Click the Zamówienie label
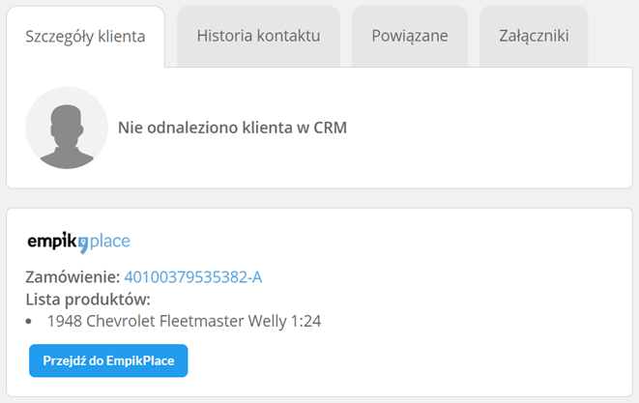 click(73, 277)
